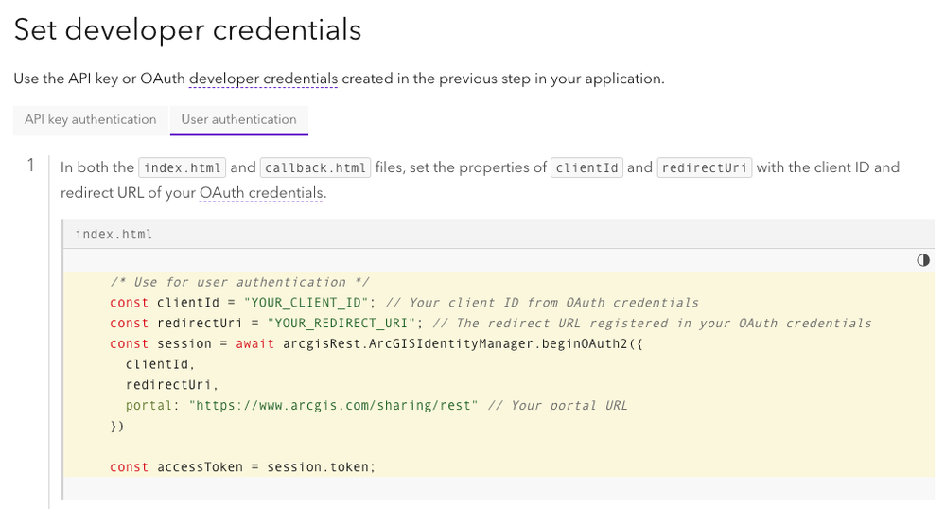Click the redirect URL registered comment
945x509 pixels.
pos(652,324)
